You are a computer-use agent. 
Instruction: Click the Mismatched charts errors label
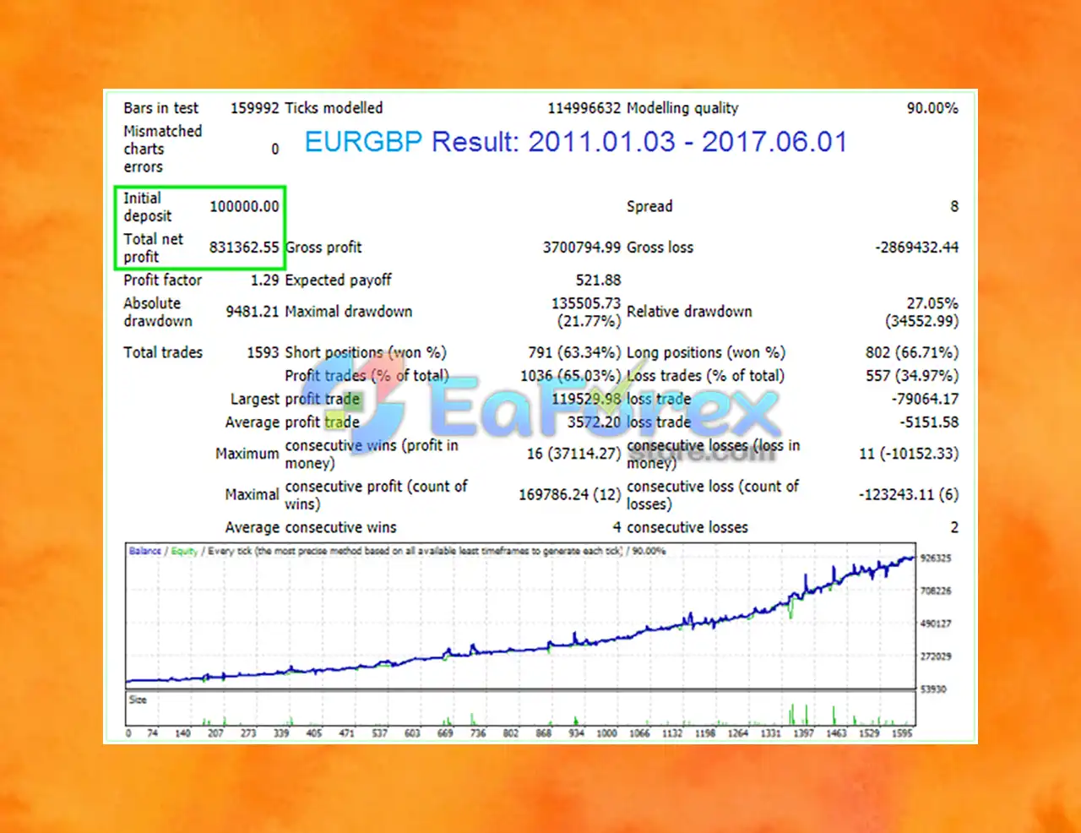click(x=162, y=149)
